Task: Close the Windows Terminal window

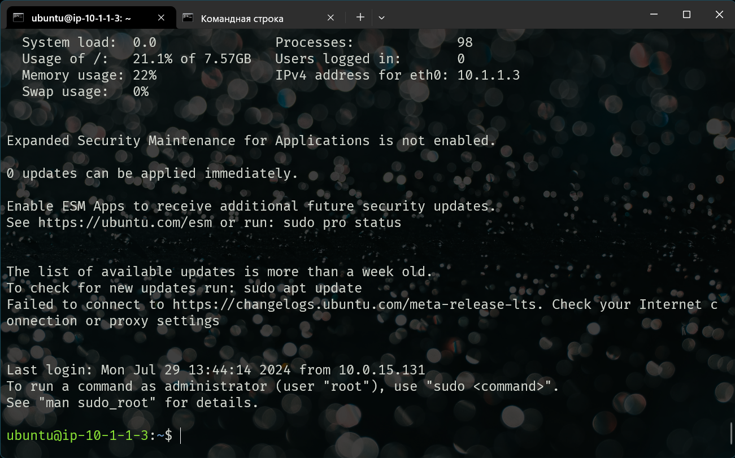Action: coord(719,15)
